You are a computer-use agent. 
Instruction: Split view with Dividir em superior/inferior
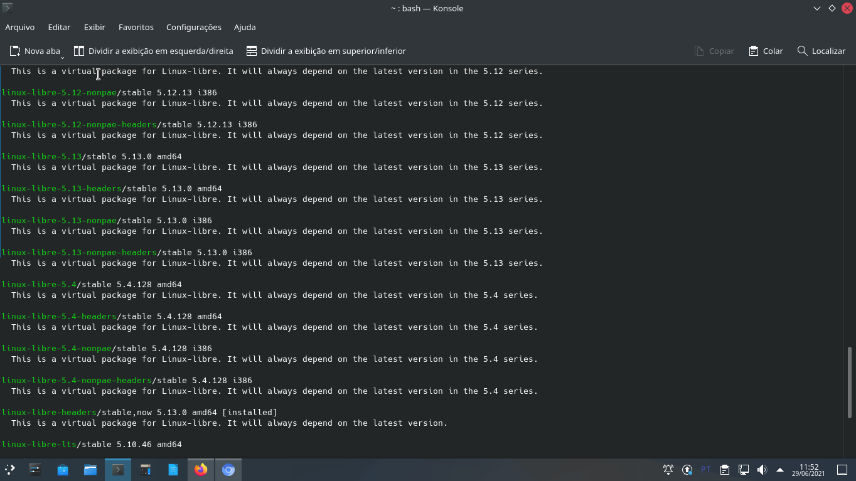(x=326, y=50)
